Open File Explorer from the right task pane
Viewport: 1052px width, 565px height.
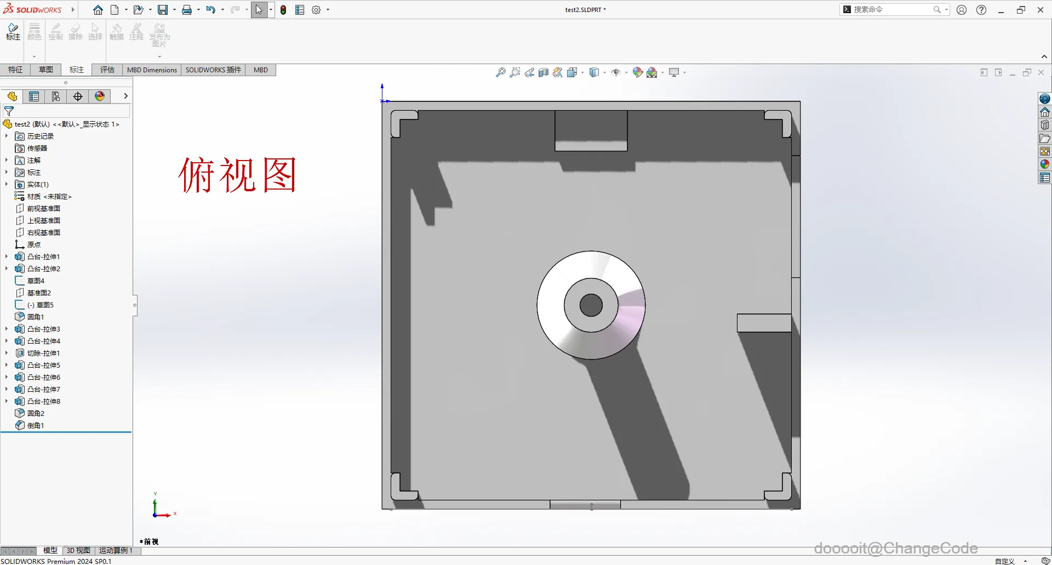[x=1045, y=139]
